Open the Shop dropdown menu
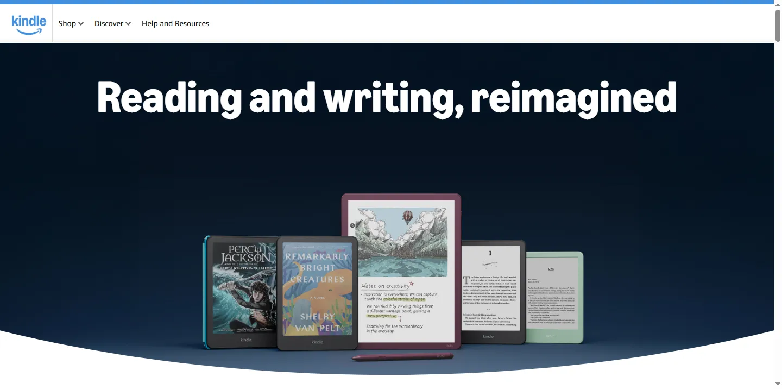Screen dimensions: 782x389 point(71,23)
